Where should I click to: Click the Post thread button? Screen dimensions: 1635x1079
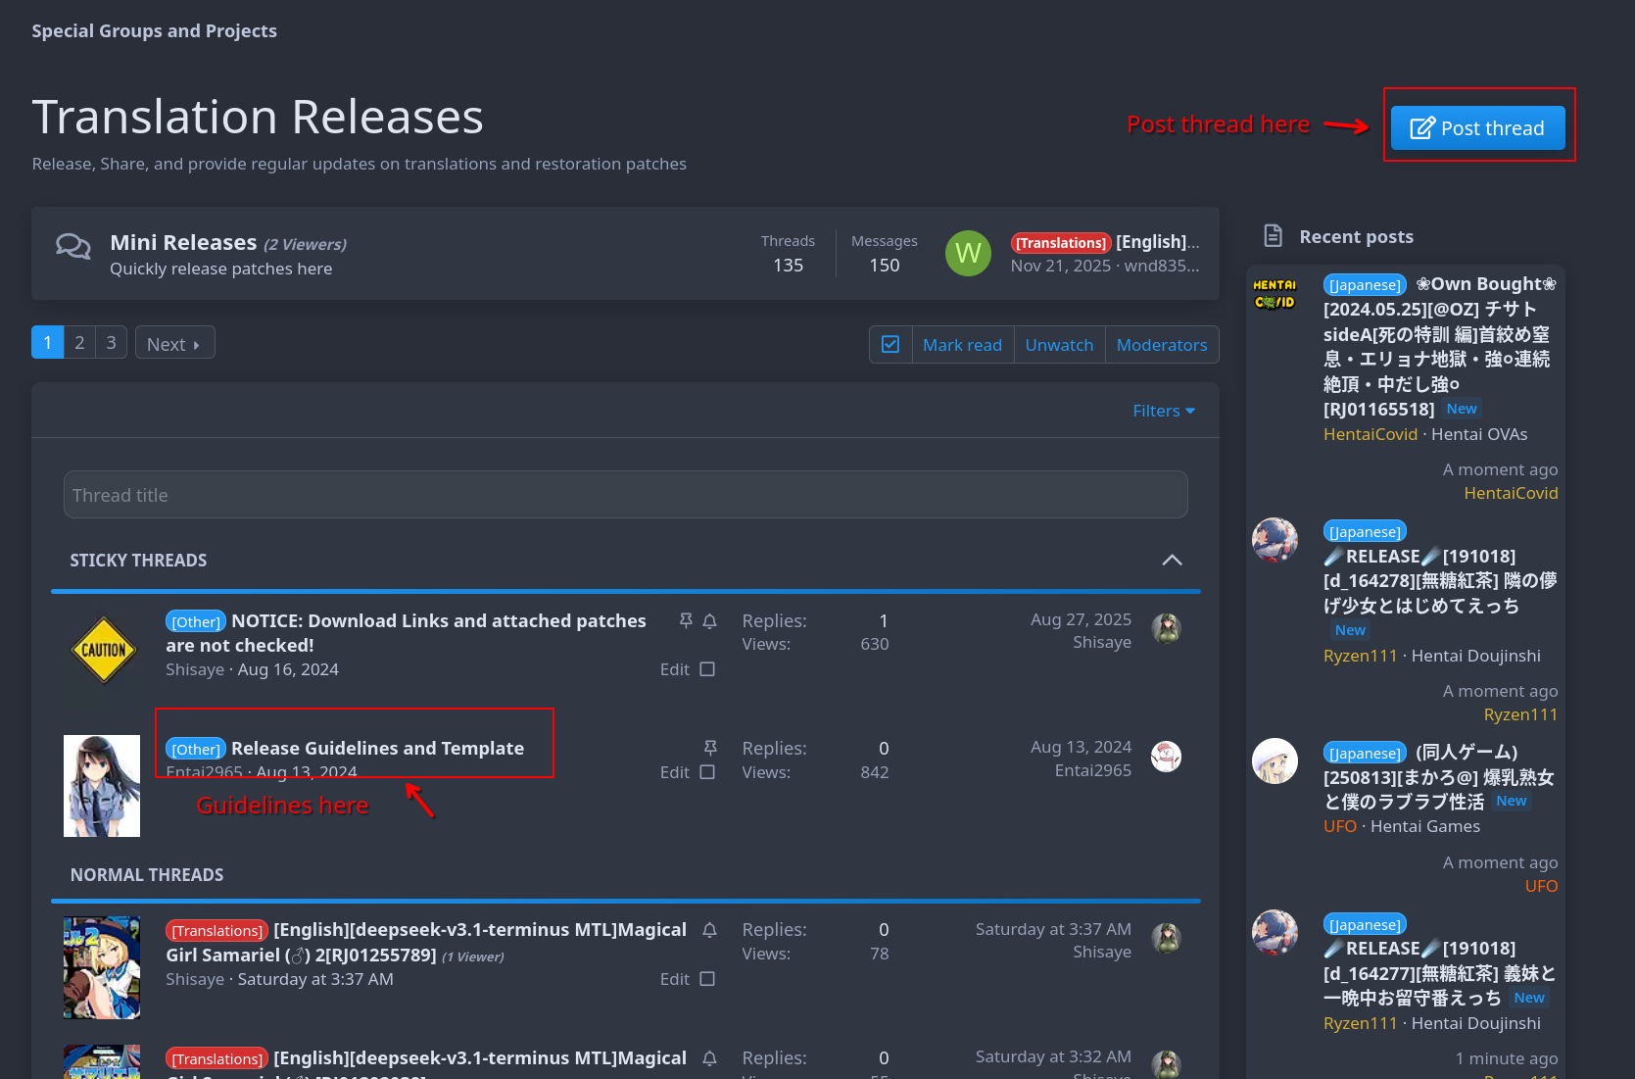click(1477, 128)
